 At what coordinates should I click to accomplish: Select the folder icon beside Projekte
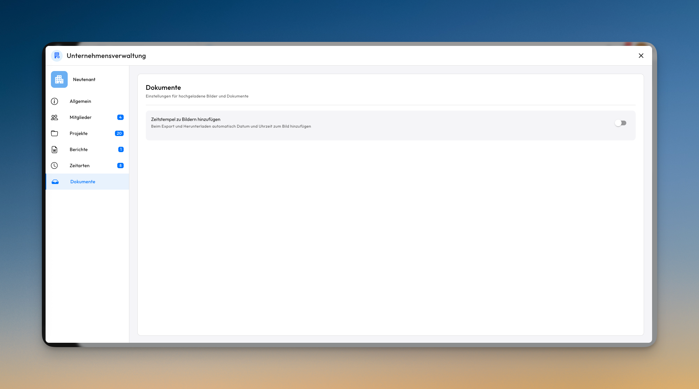pos(55,133)
